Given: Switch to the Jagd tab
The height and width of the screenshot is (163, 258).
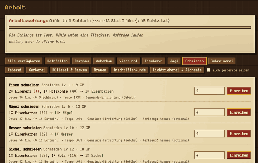Looking at the screenshot, I should 174,61.
